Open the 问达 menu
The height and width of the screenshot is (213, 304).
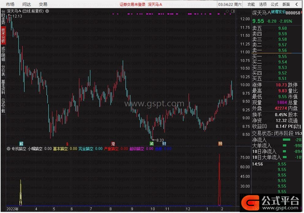pos(27,4)
